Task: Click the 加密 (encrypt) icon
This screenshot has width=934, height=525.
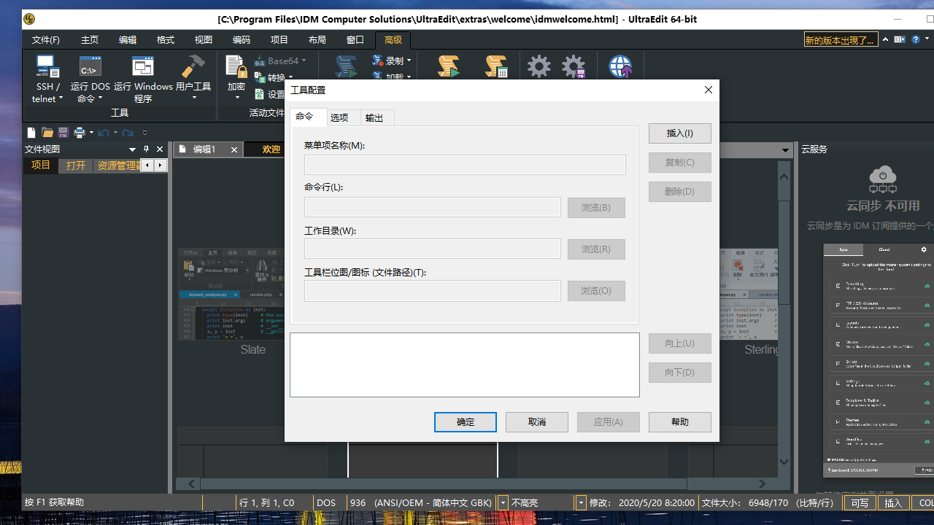Action: (x=235, y=69)
